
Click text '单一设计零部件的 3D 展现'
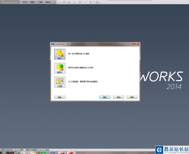click(x=79, y=54)
